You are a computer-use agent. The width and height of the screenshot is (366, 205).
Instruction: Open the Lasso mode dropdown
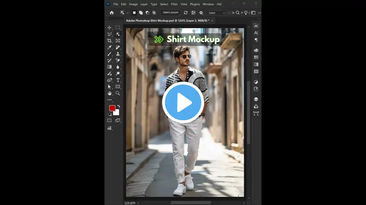216,13
